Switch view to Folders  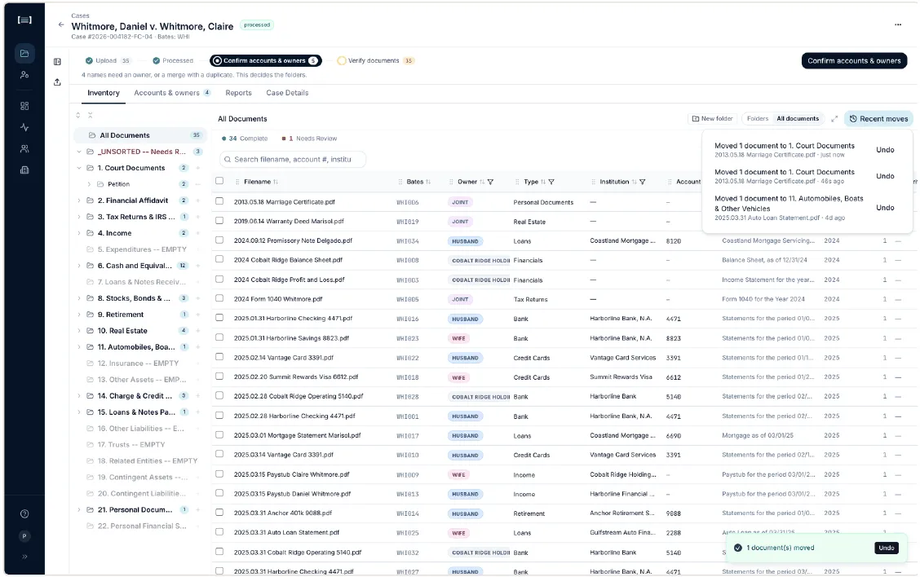[x=758, y=119]
